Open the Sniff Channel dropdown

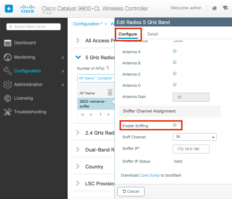coord(195,137)
